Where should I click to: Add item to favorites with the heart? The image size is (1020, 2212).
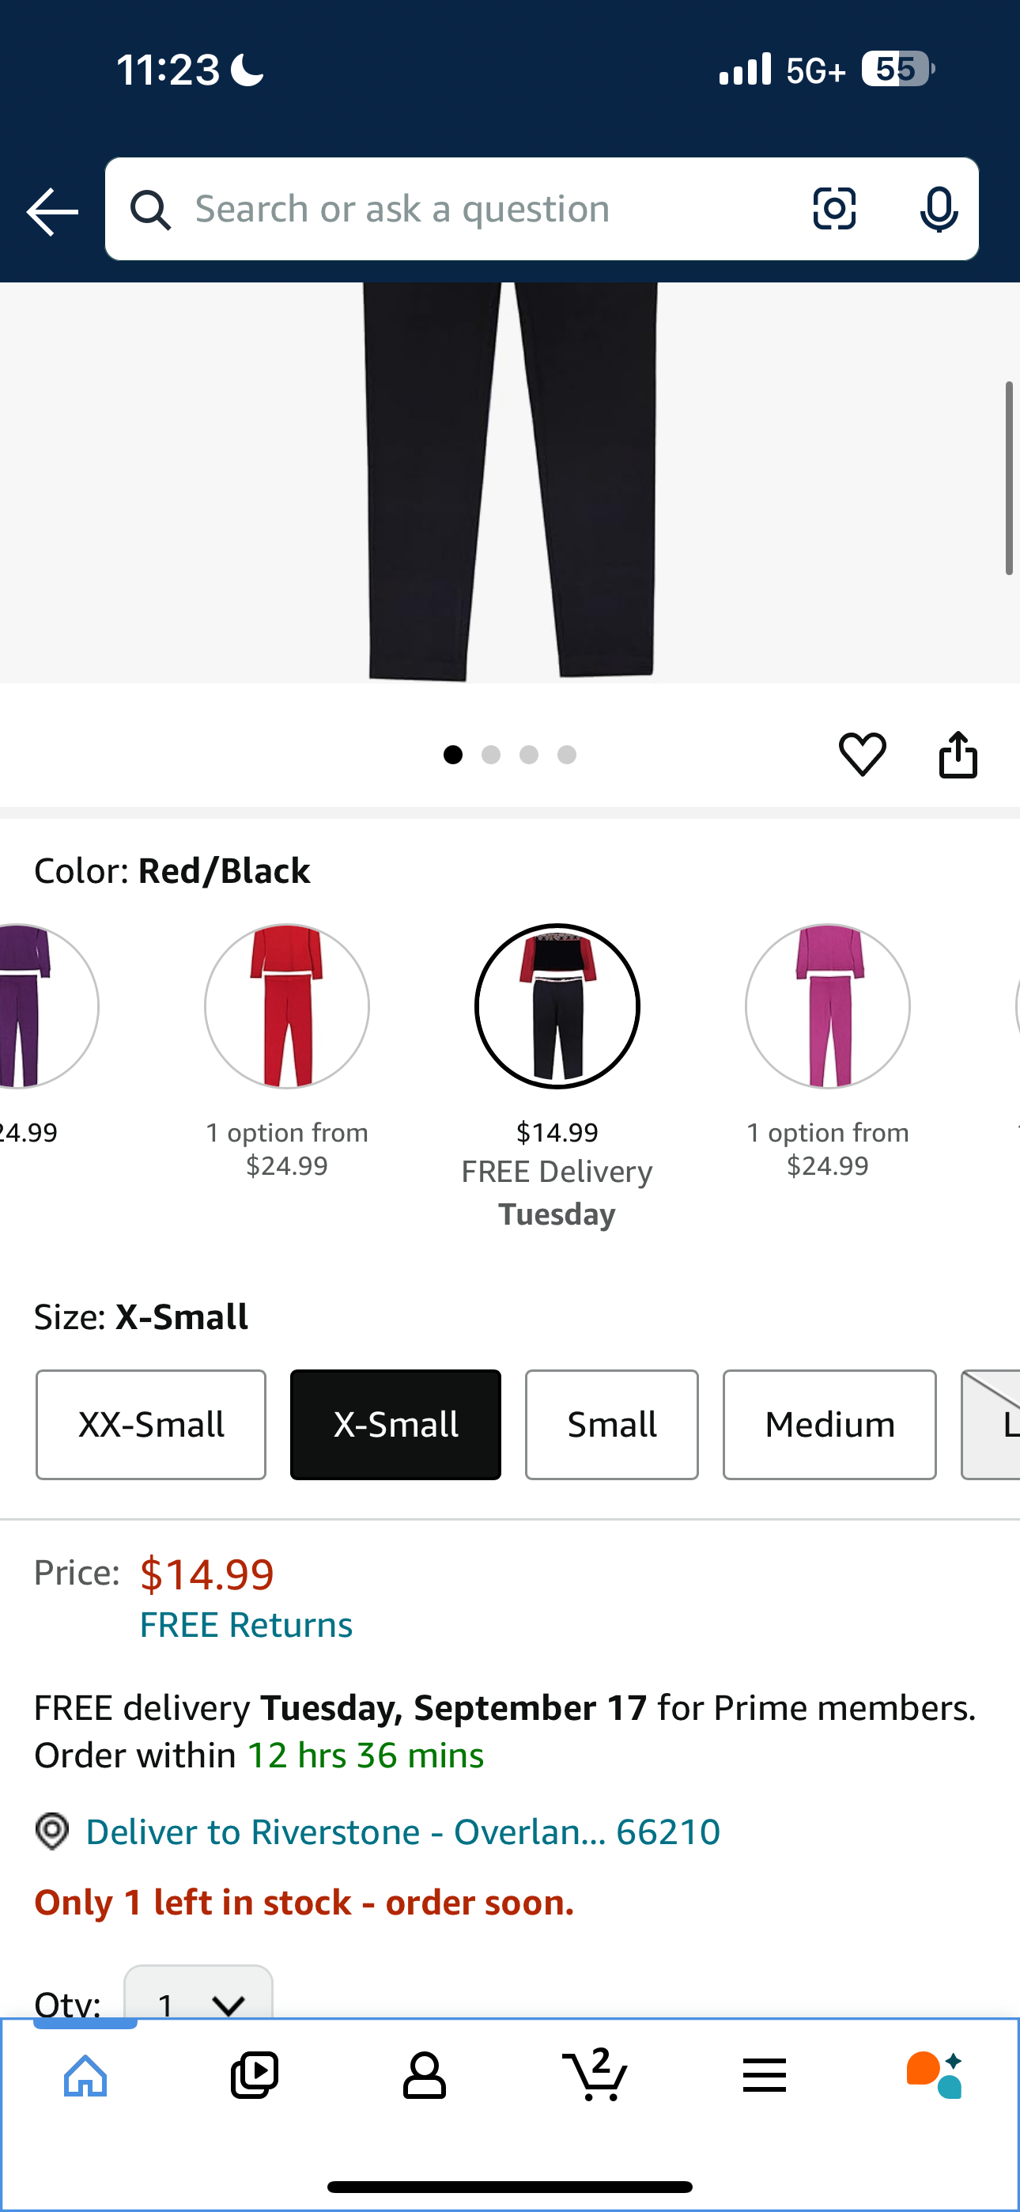(863, 753)
